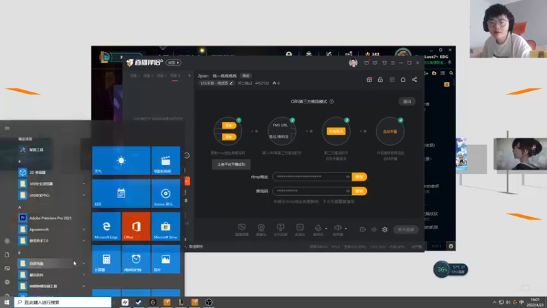547x308 pixels.
Task: Launch Microsoft Edge tile
Action: (x=107, y=227)
